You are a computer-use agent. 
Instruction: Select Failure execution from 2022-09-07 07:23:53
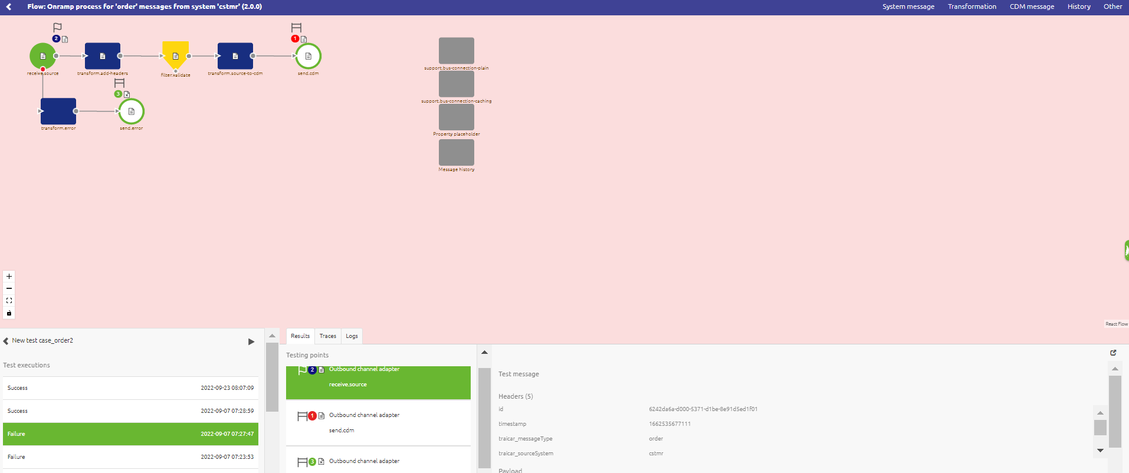coord(130,457)
